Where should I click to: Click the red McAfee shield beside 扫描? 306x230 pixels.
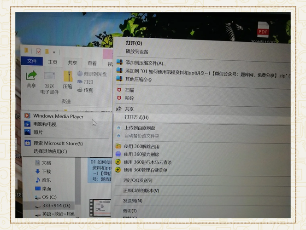point(119,90)
